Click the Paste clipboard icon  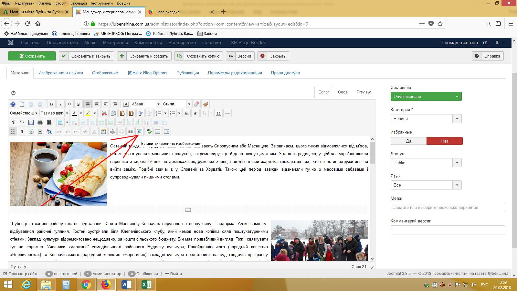[122, 113]
